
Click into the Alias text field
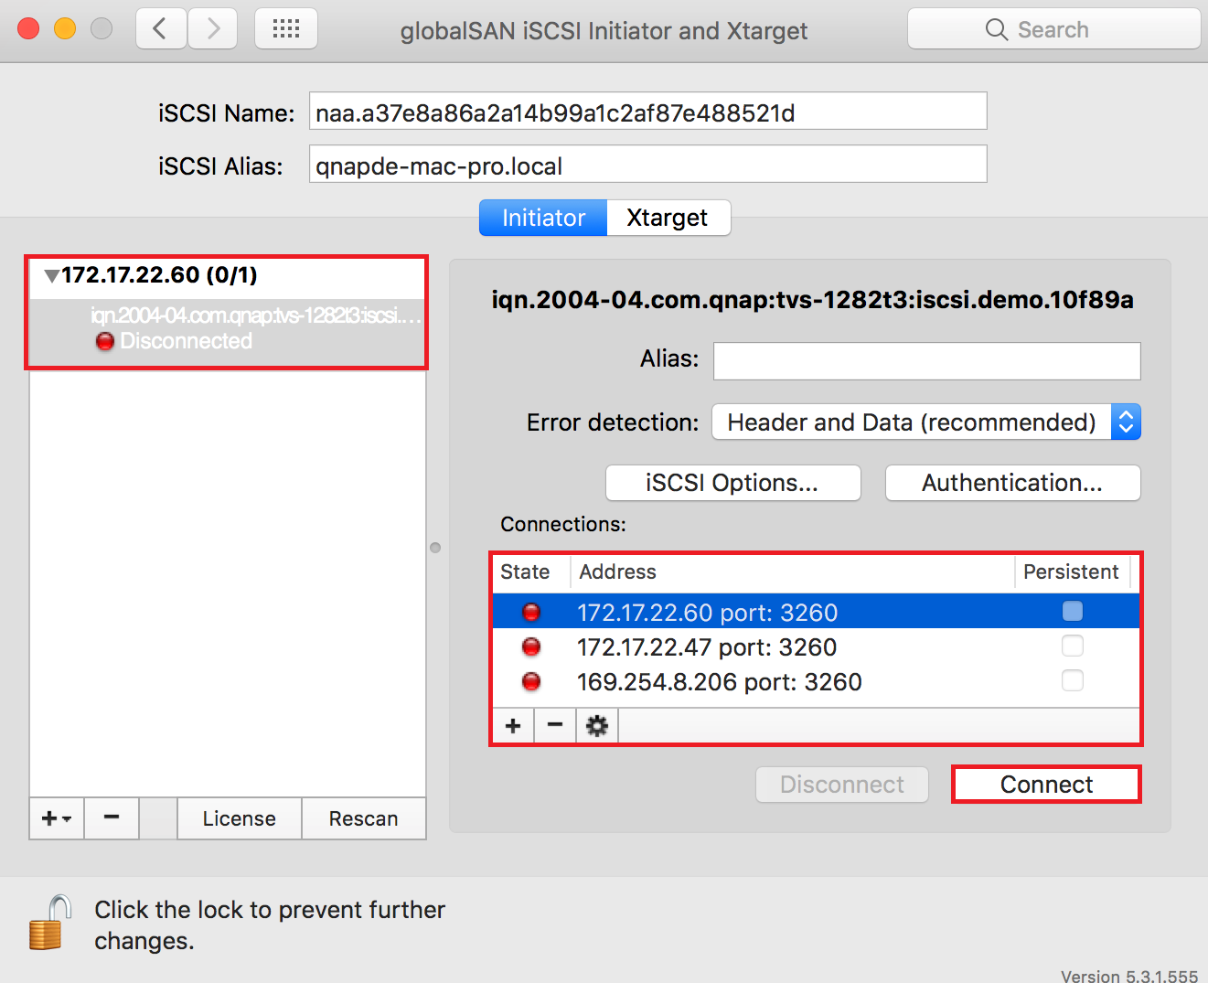[x=926, y=361]
